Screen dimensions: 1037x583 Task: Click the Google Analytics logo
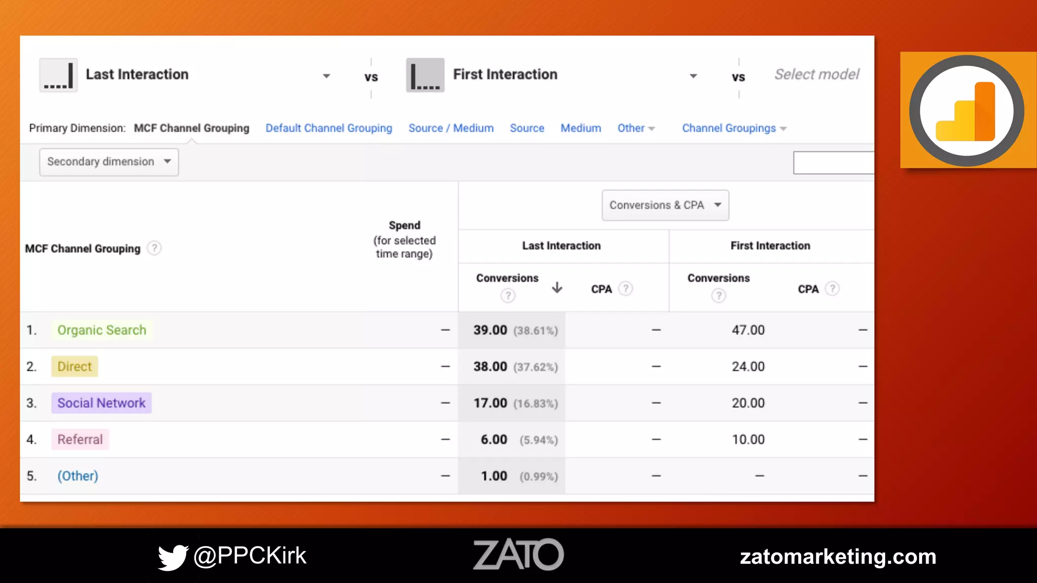(x=967, y=110)
